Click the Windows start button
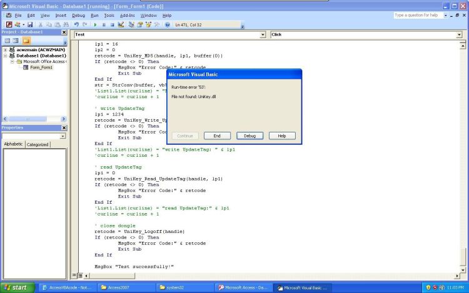The image size is (469, 293). click(18, 287)
